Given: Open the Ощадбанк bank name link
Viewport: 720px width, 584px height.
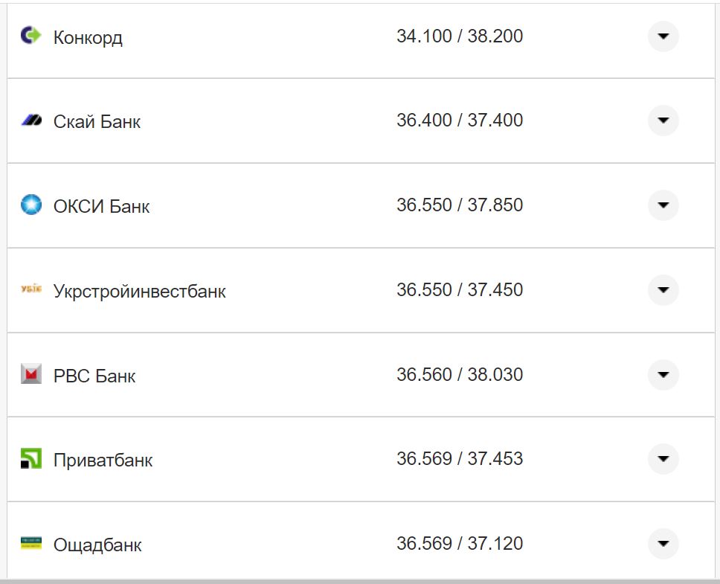Looking at the screenshot, I should coord(97,545).
